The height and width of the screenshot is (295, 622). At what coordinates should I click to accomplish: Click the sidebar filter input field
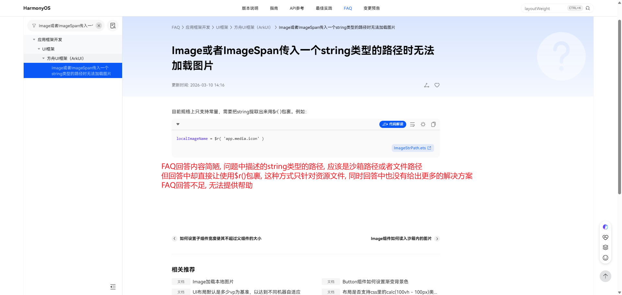pyautogui.click(x=66, y=26)
